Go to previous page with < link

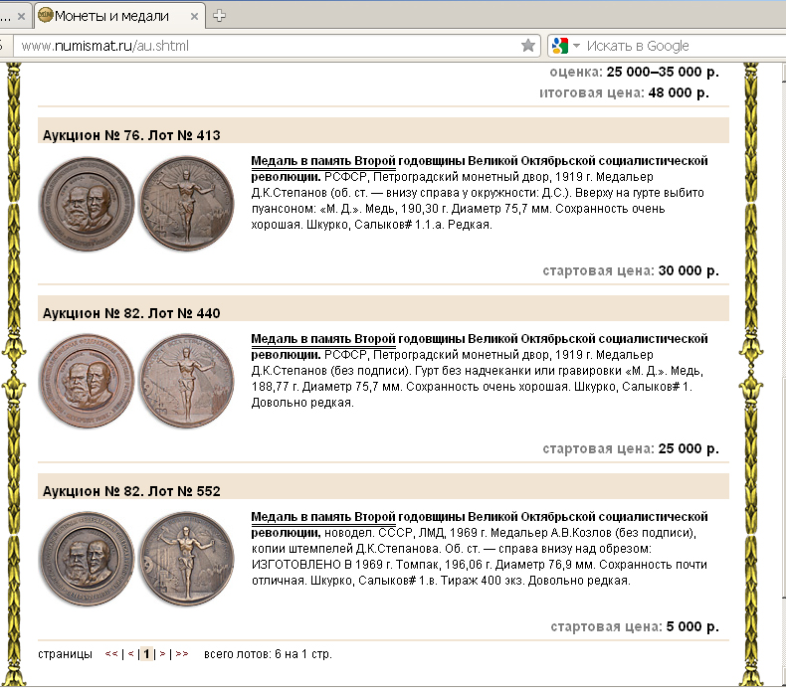pos(130,654)
